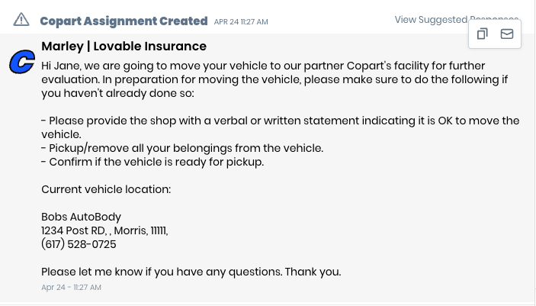Screen dimensions: 536x306
Task: Click the blue Copart logo avatar
Action: (22, 63)
